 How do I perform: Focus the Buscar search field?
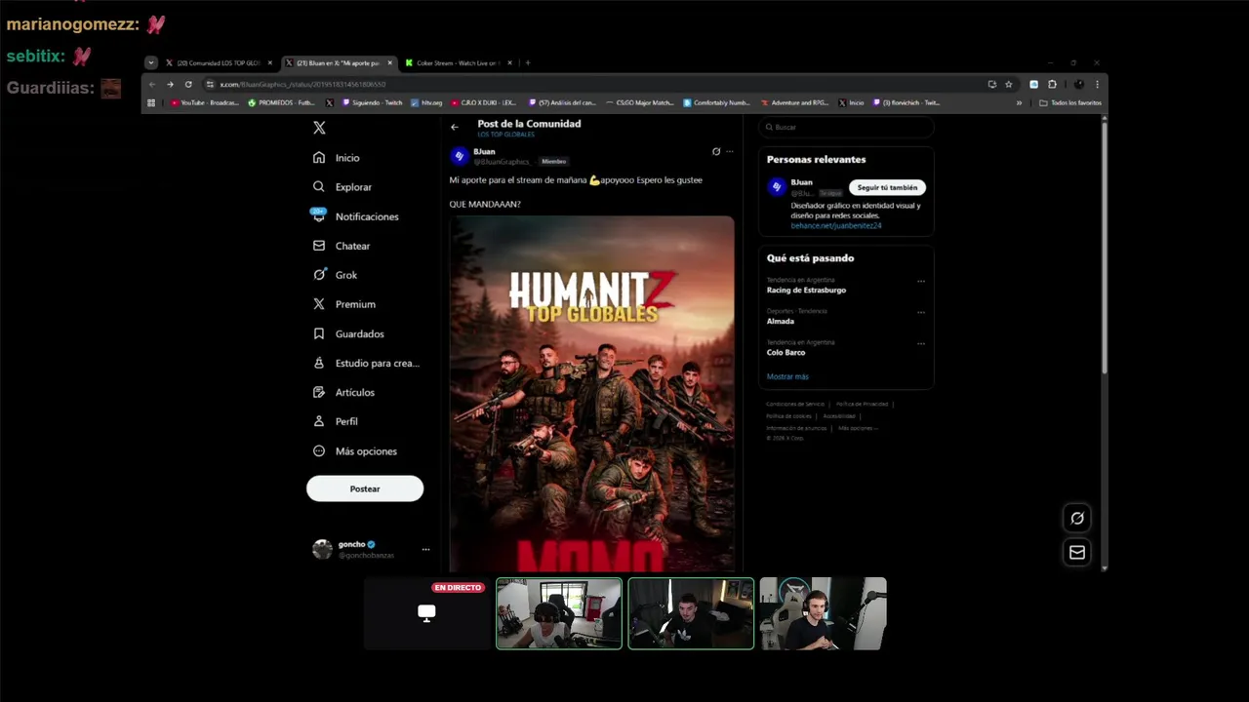pos(846,127)
